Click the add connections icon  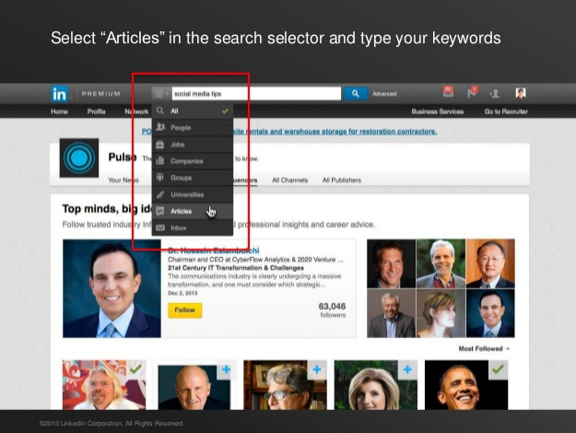(x=495, y=94)
